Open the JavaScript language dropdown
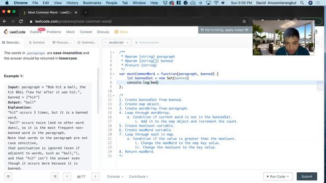 point(117,42)
